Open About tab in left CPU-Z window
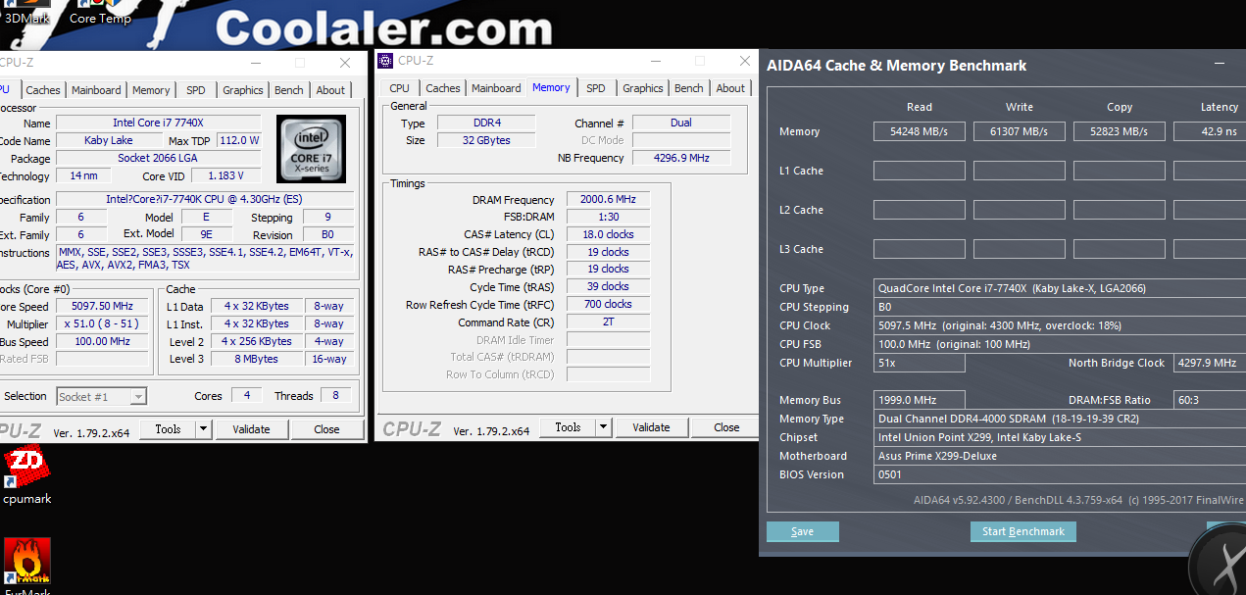 (x=330, y=89)
